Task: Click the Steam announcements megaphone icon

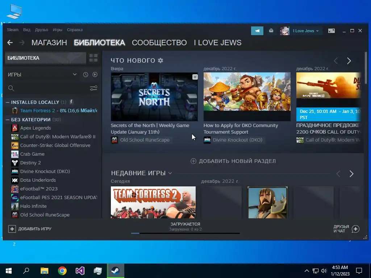Action: tap(257, 31)
